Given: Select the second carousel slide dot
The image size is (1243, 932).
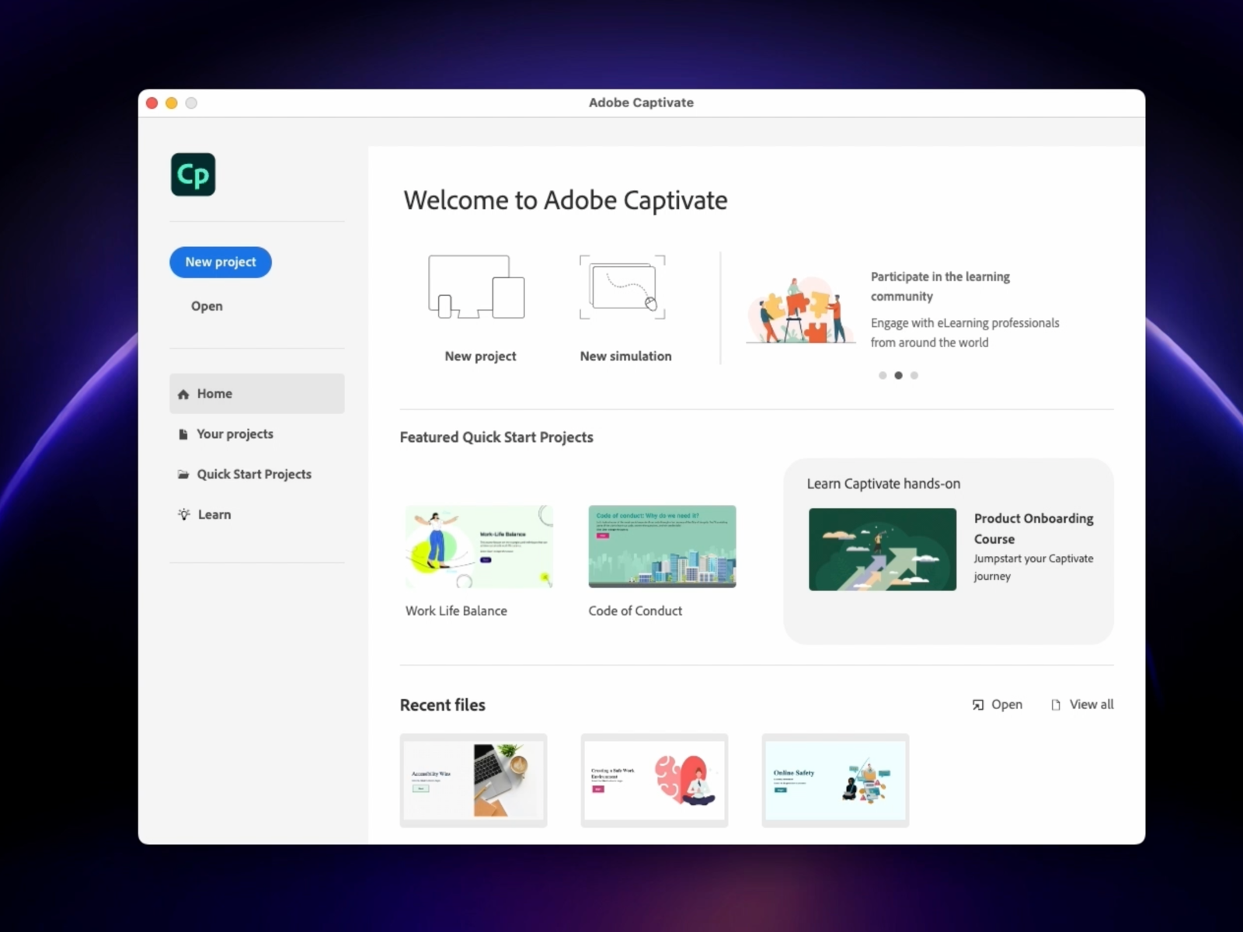Looking at the screenshot, I should tap(899, 376).
